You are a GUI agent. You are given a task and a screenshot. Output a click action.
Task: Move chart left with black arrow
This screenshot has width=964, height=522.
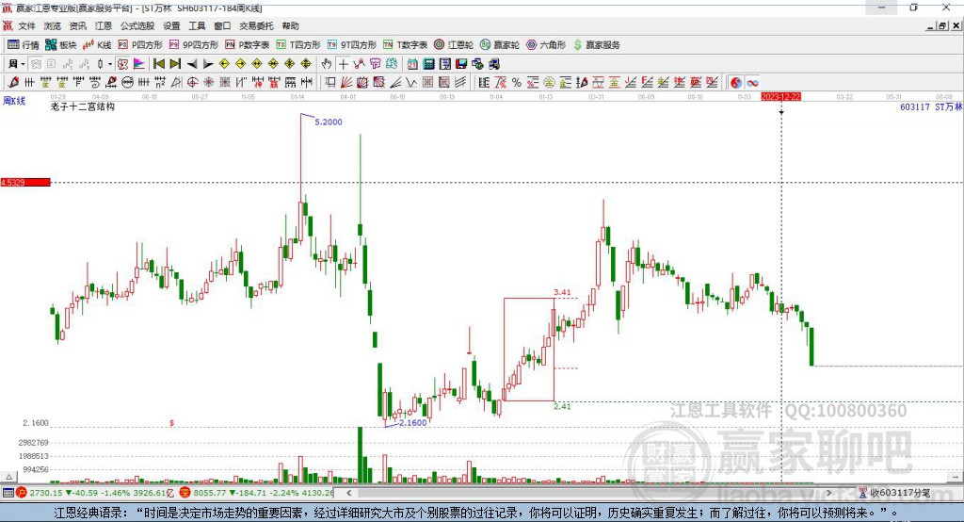192,64
